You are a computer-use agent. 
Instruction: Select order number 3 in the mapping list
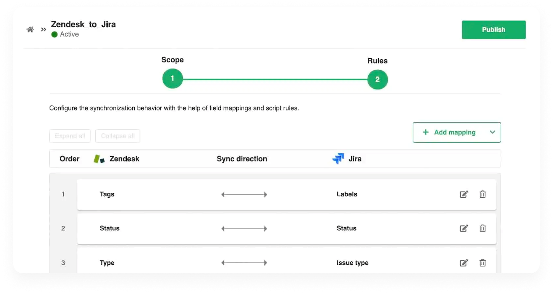pyautogui.click(x=63, y=263)
